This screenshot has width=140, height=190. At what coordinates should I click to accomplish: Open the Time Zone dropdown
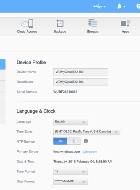(x=87, y=132)
